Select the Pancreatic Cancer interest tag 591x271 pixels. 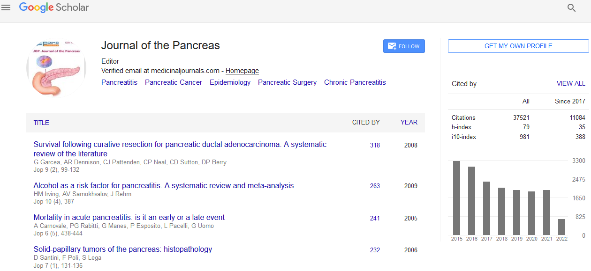coord(174,82)
